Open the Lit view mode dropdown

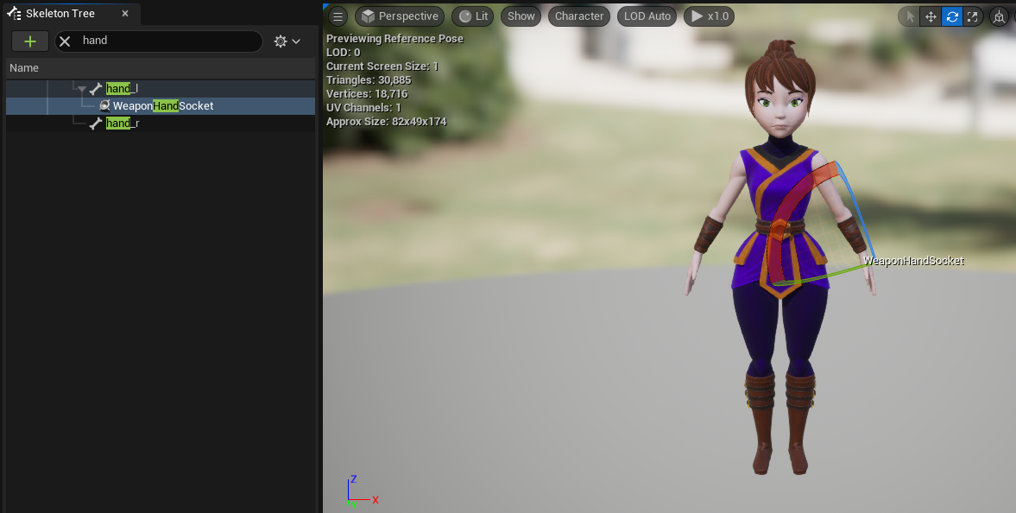(473, 16)
